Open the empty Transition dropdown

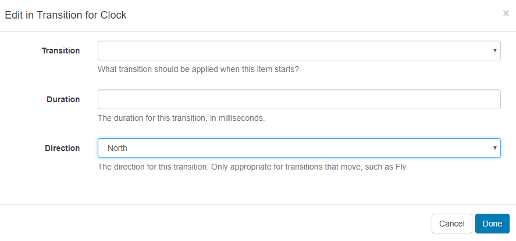tap(299, 51)
